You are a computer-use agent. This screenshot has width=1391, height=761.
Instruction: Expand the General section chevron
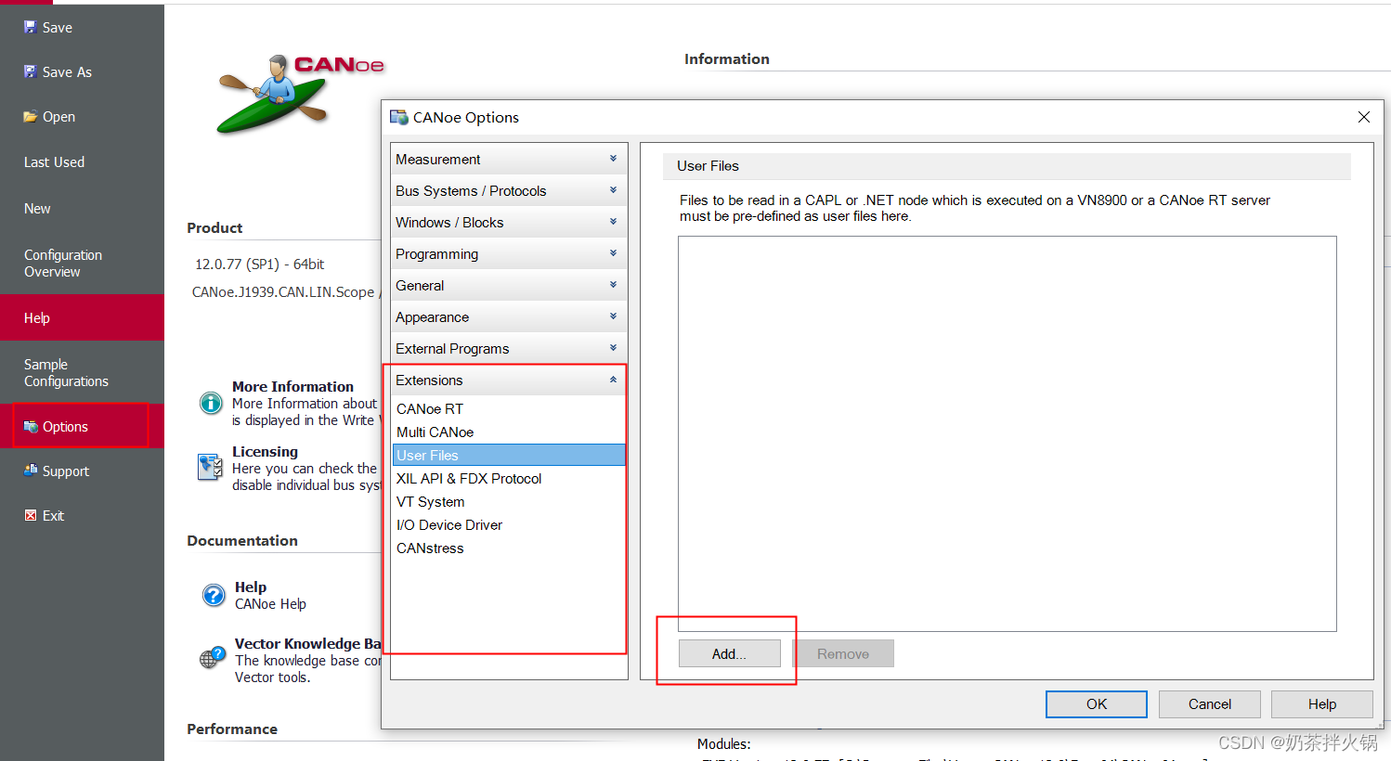pos(613,285)
